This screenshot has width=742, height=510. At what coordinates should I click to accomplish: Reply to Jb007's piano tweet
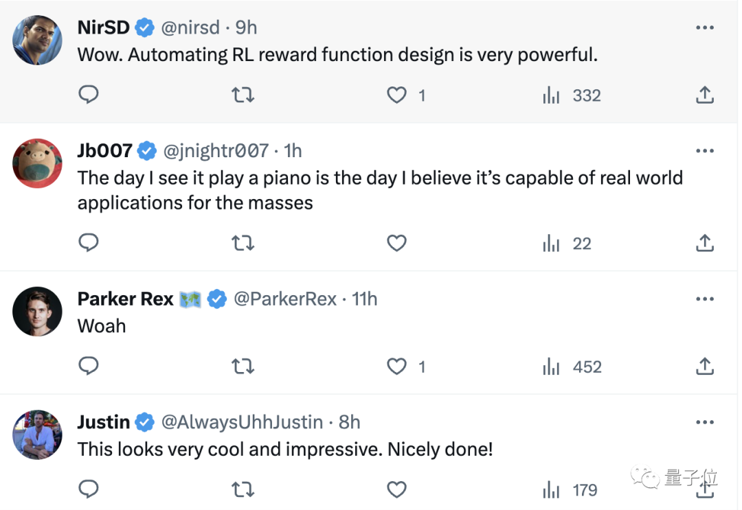coord(89,243)
